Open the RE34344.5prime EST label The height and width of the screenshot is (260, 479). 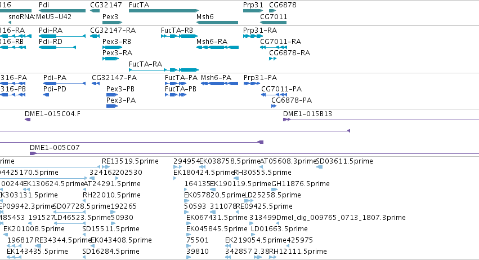tap(63, 240)
